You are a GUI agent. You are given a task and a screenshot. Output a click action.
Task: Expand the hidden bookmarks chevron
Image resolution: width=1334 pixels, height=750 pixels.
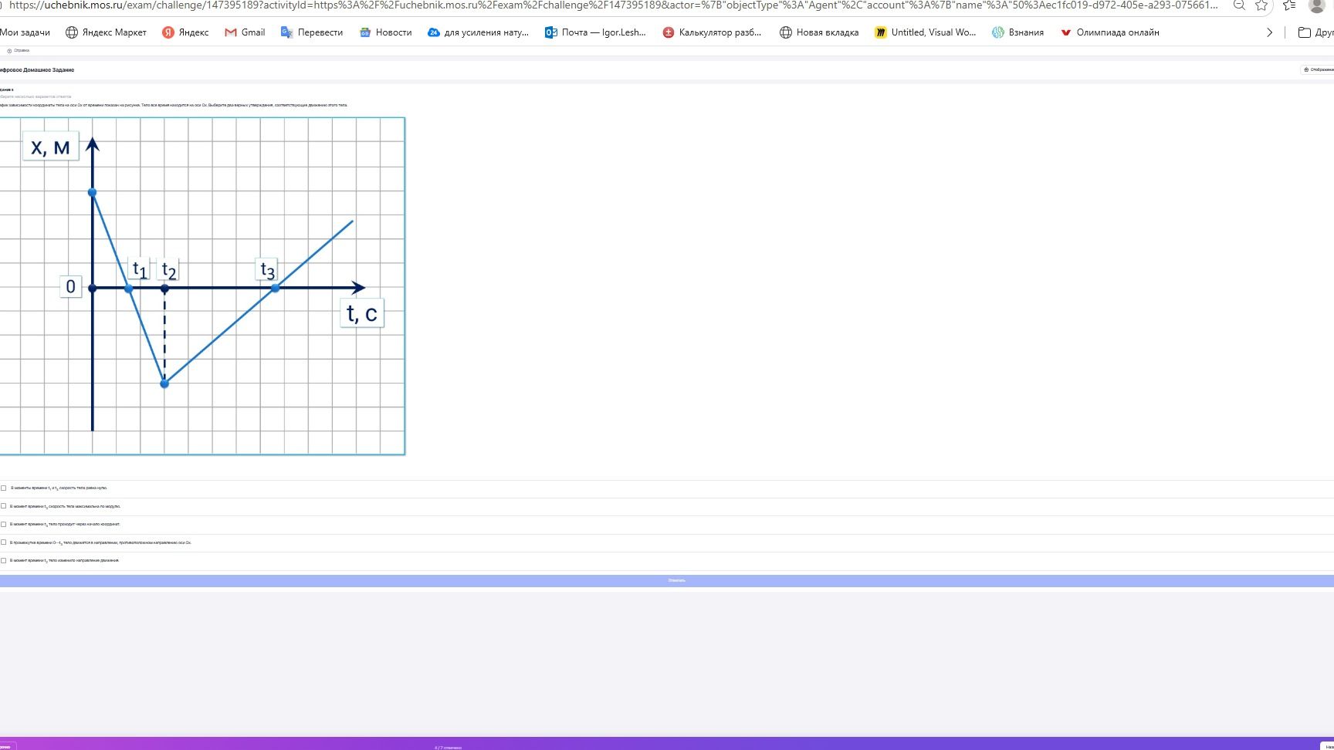[x=1269, y=32]
